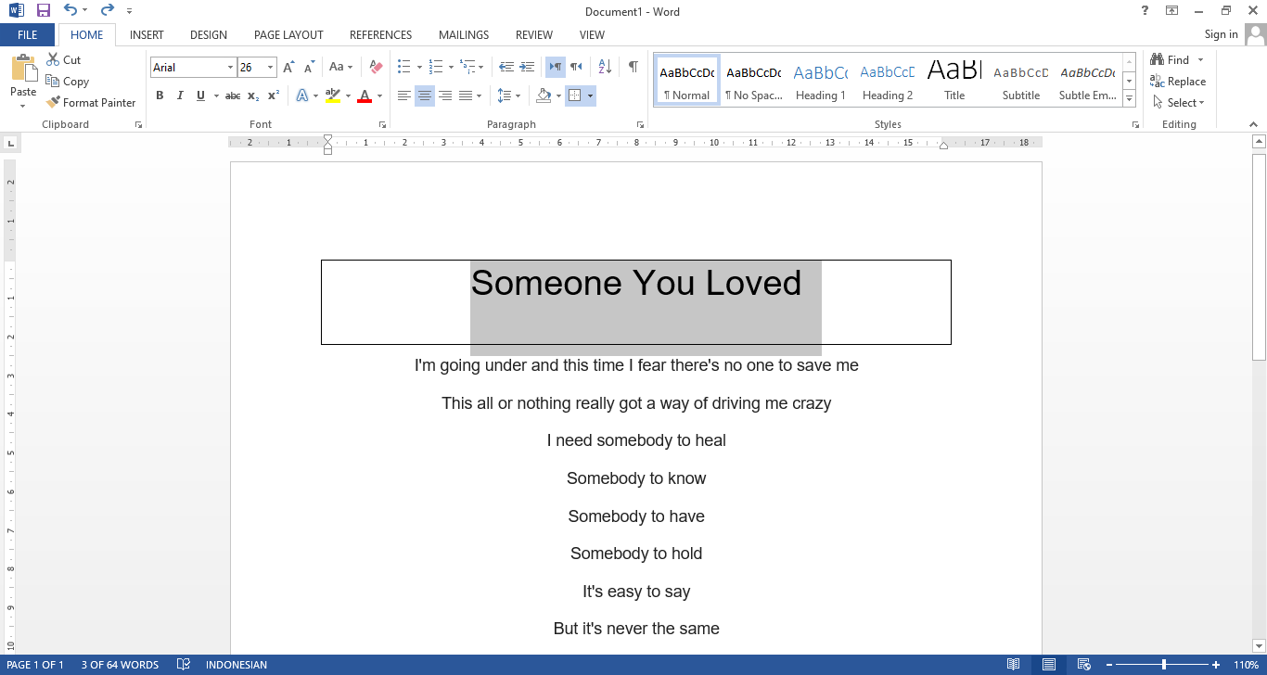Switch to Read Mode view
Screen dimensions: 1267x675
click(x=1014, y=665)
